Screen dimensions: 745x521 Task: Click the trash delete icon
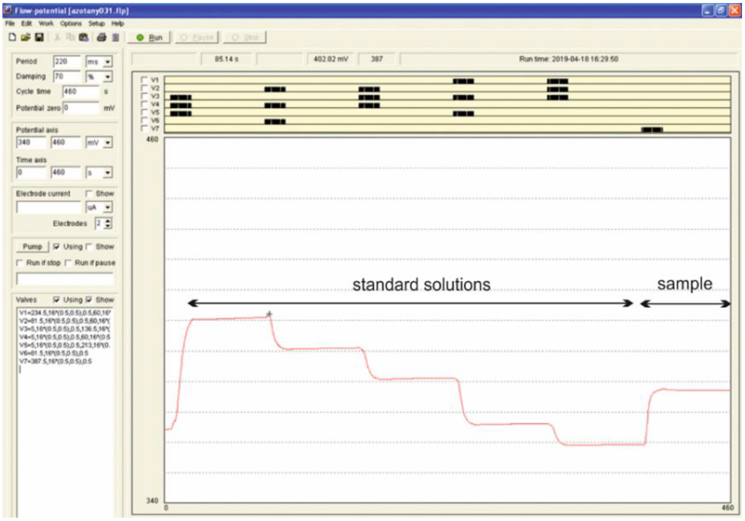[115, 38]
